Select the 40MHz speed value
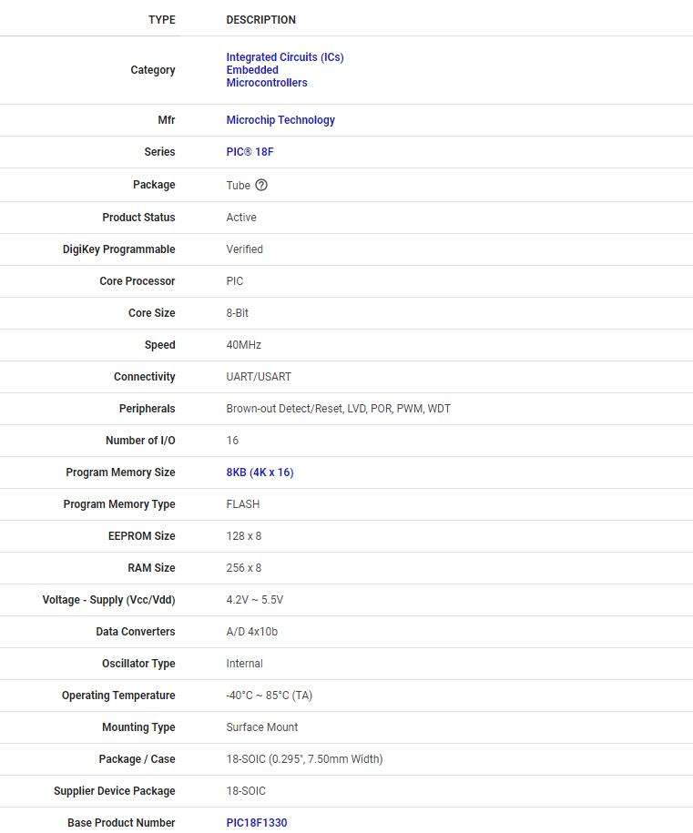 tap(243, 345)
